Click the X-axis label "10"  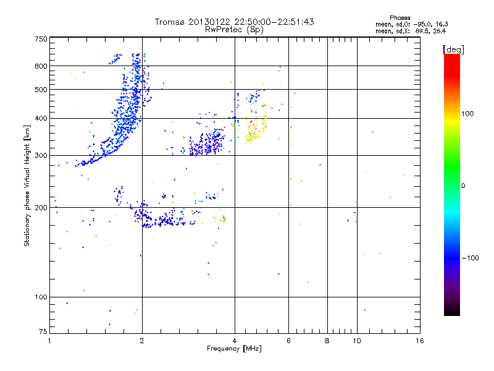[x=357, y=341]
